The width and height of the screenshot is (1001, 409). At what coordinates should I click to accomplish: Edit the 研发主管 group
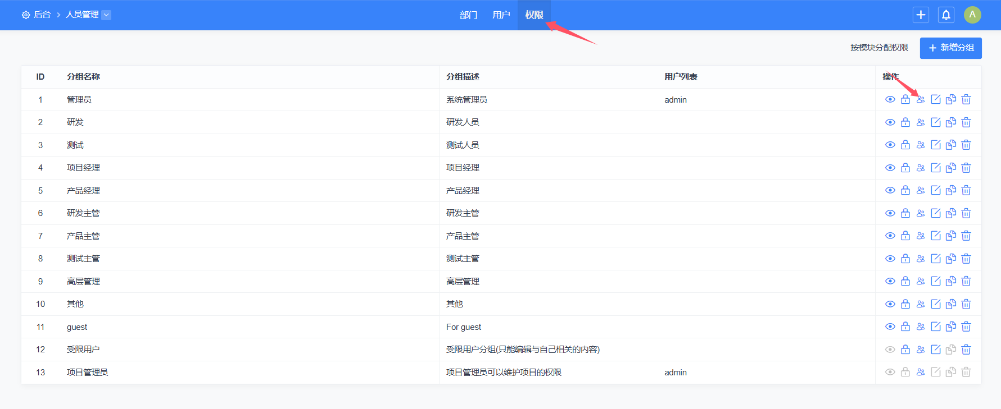coord(936,213)
